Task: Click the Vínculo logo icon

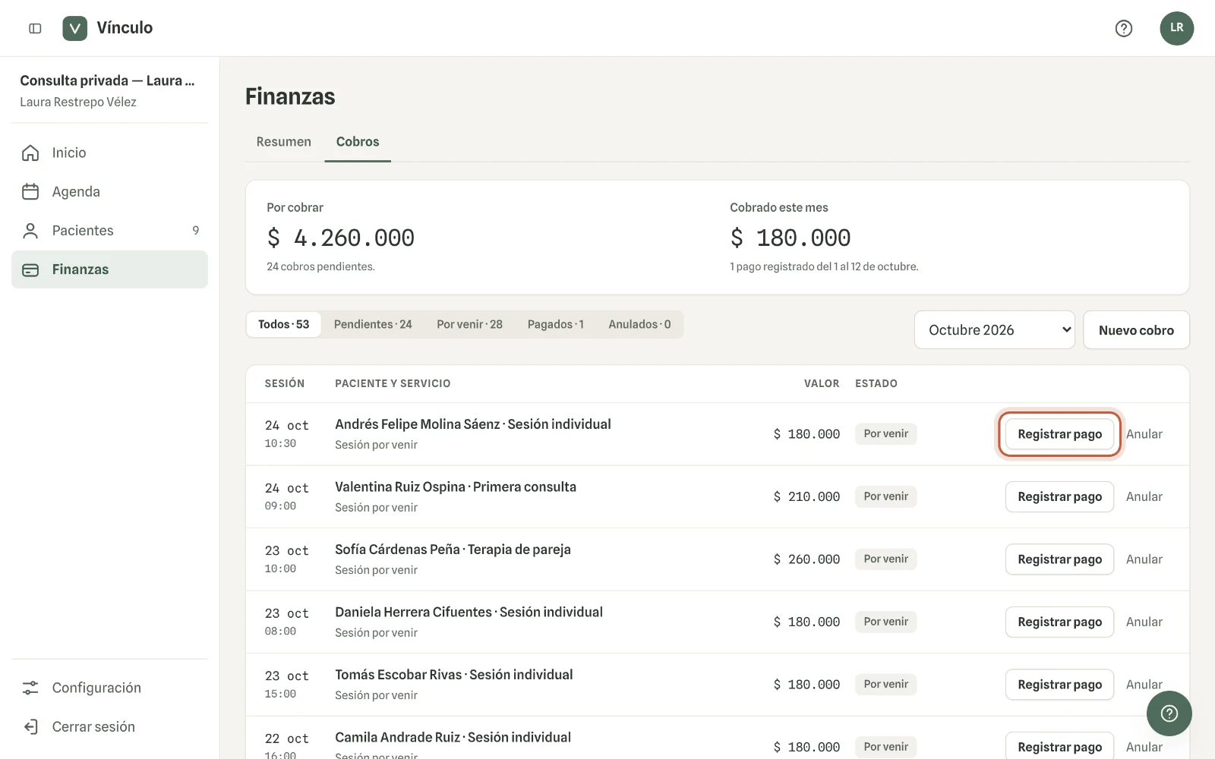Action: pyautogui.click(x=74, y=28)
